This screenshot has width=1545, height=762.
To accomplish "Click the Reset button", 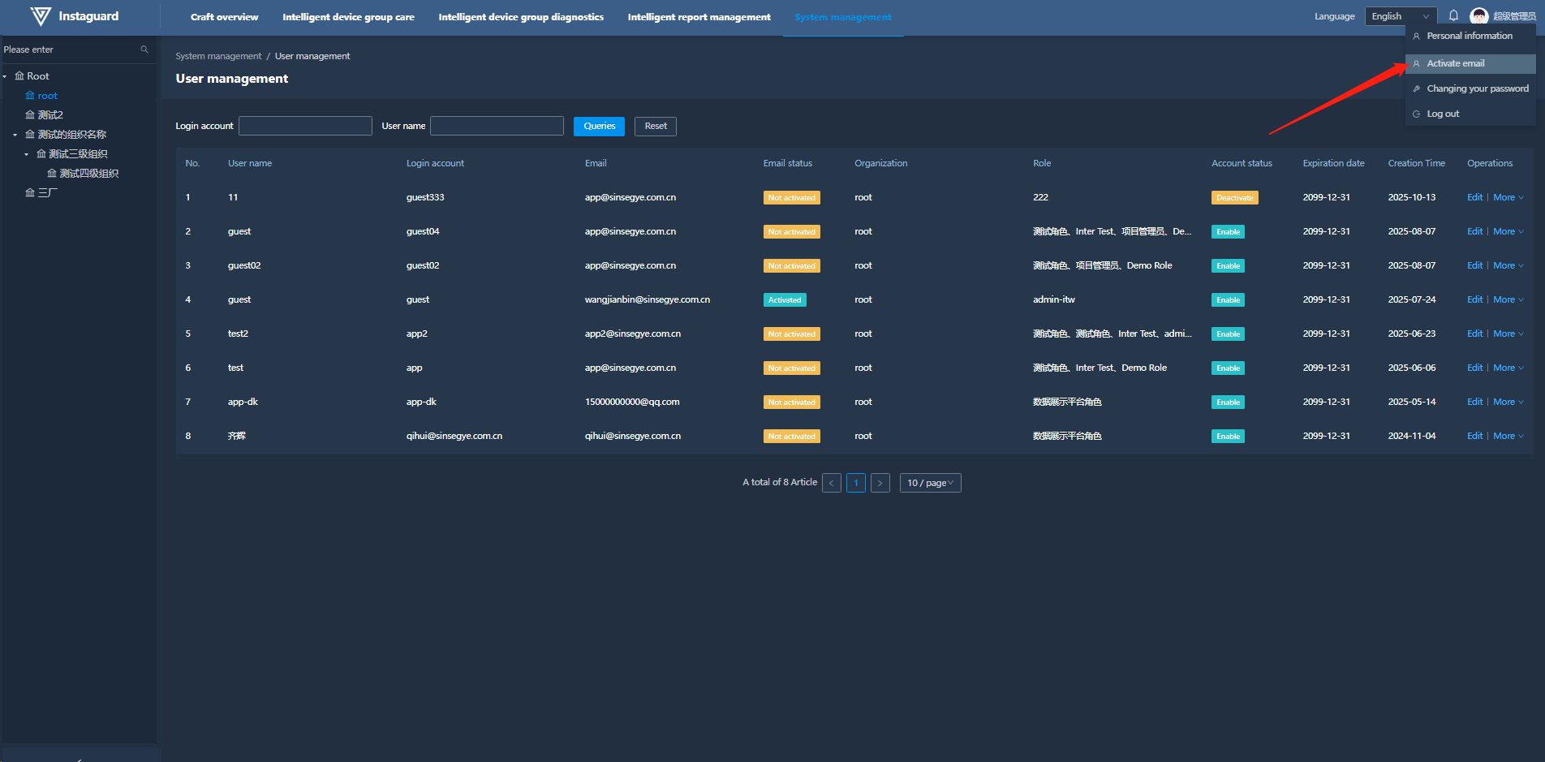I will point(655,126).
